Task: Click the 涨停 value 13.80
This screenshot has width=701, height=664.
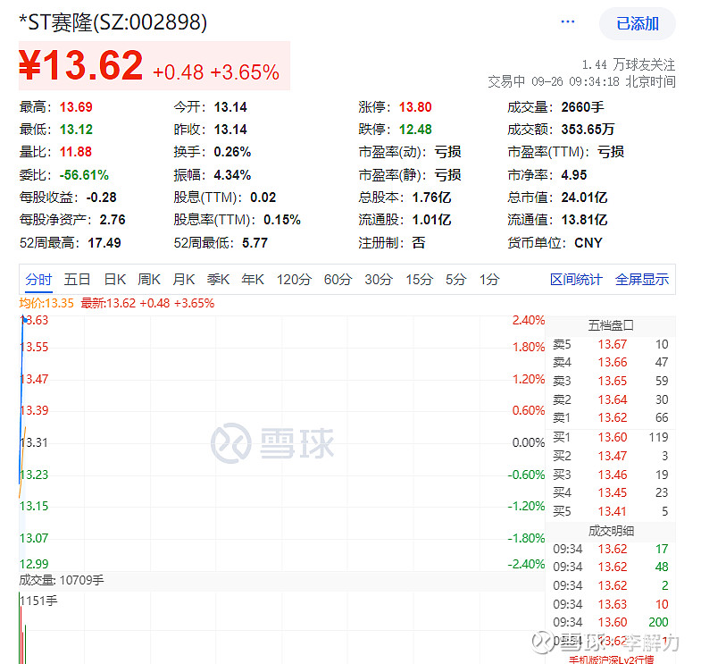Action: tap(415, 107)
